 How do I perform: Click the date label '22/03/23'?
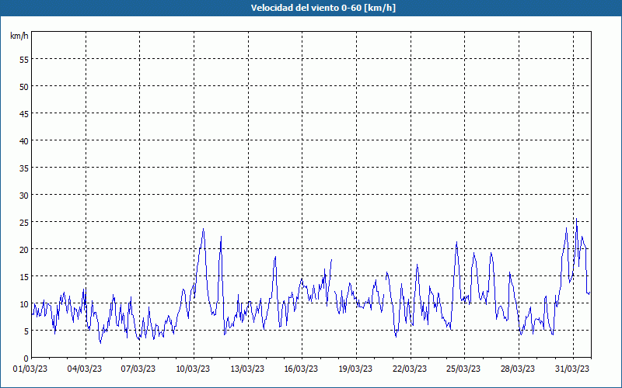[410, 369]
